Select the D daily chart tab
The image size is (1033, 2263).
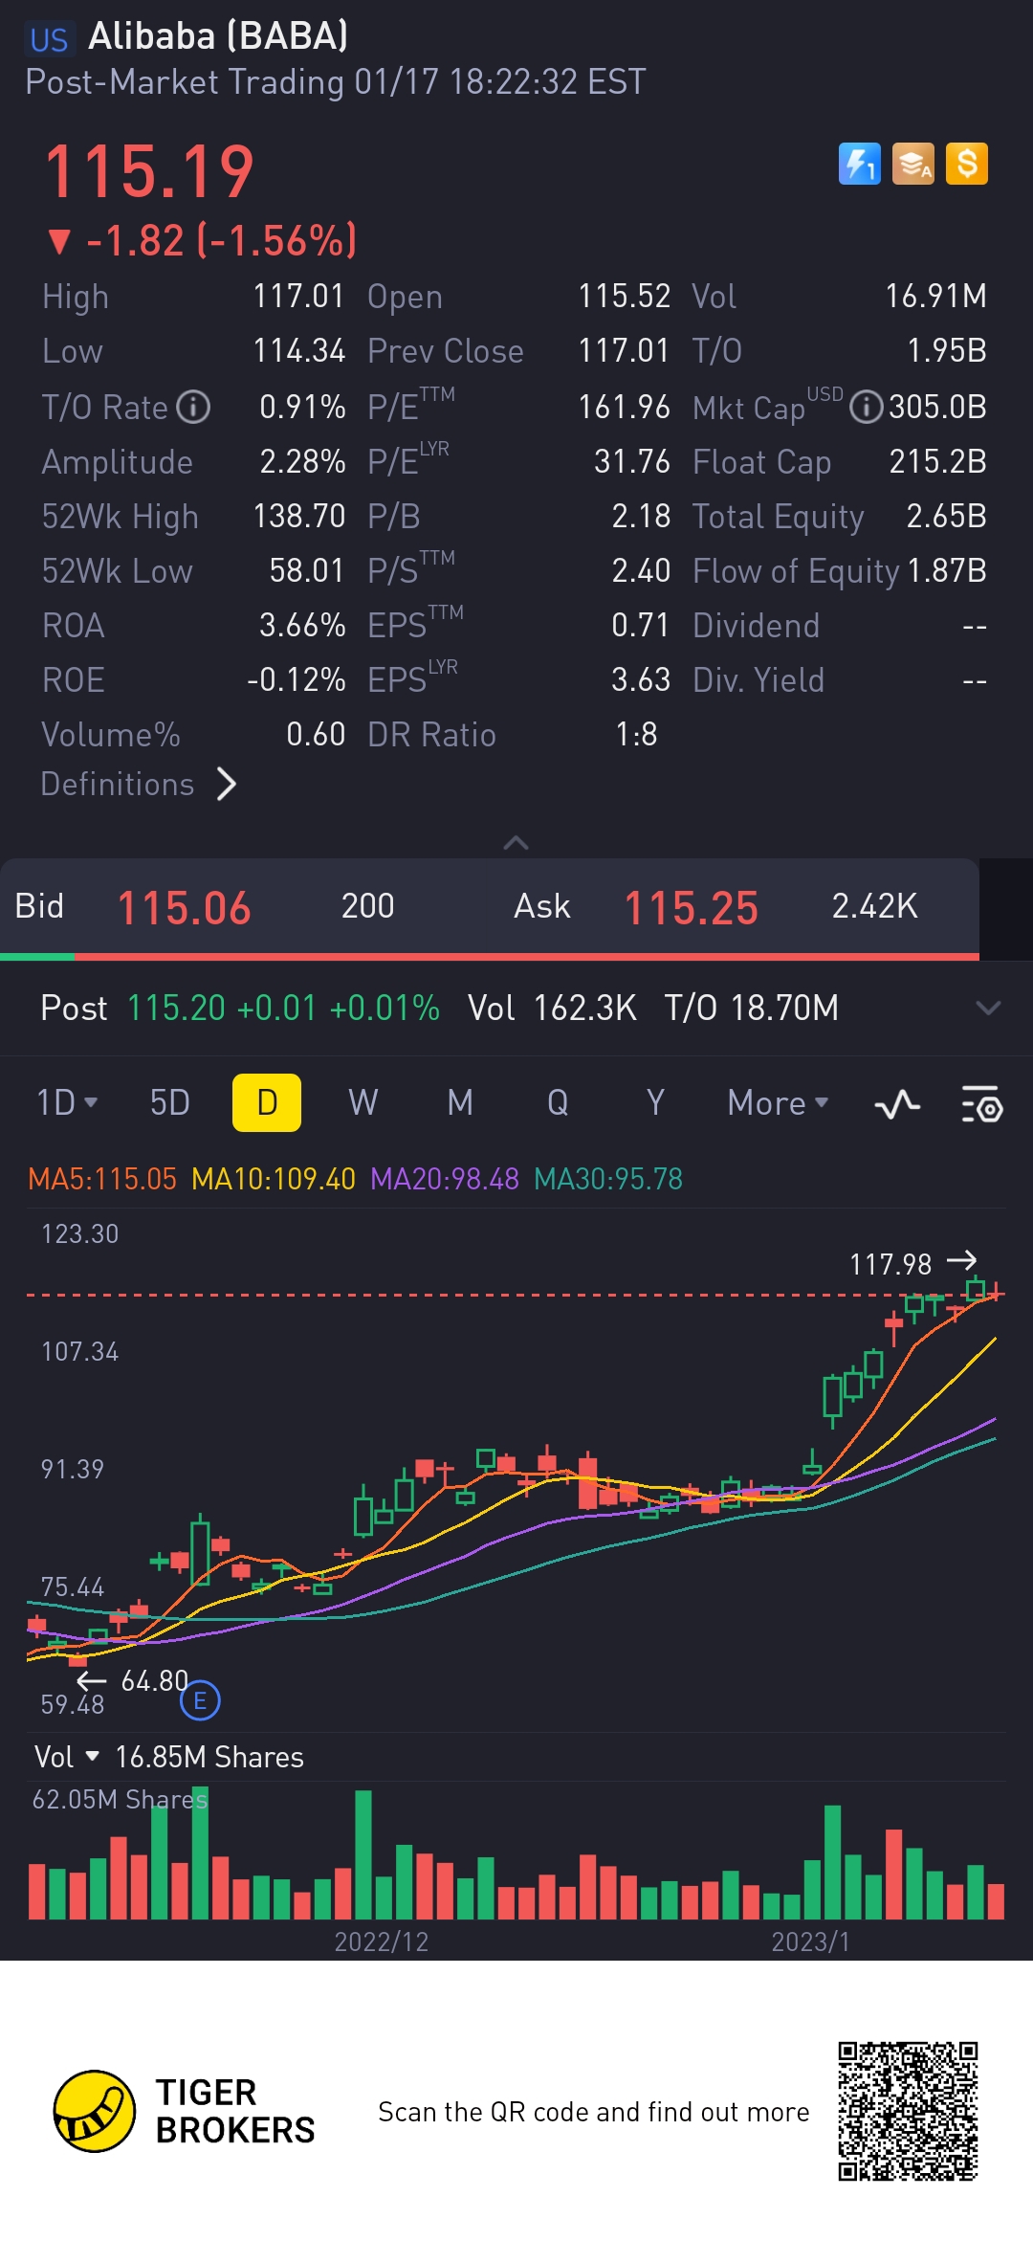(x=267, y=1102)
